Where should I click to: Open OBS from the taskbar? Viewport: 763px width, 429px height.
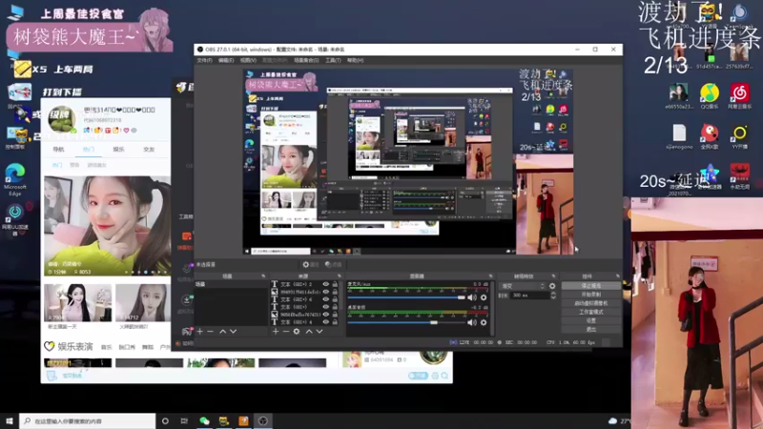(263, 420)
